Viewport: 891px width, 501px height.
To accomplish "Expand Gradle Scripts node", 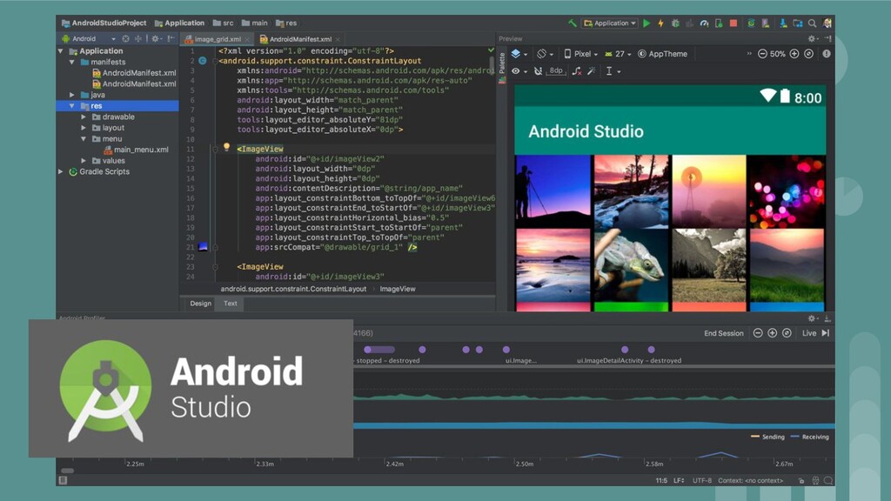I will pyautogui.click(x=61, y=171).
